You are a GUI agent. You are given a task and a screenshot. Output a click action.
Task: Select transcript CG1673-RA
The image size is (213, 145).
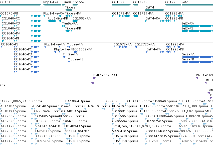coord(121,16)
